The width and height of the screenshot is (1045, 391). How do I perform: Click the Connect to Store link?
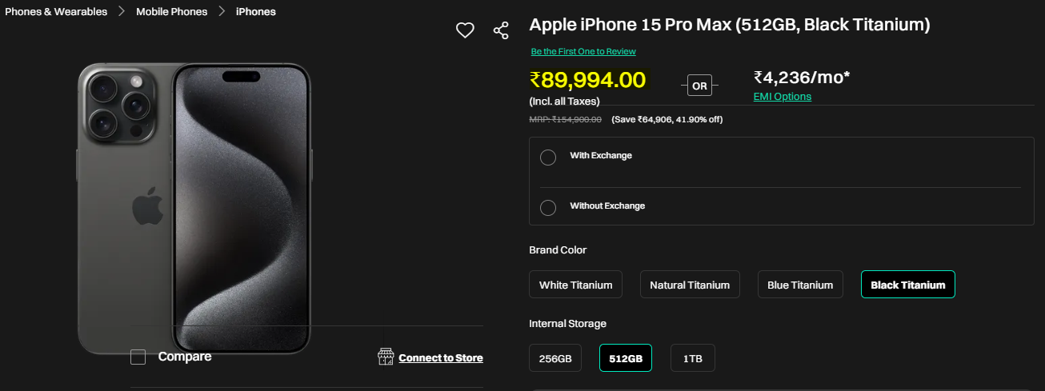point(441,358)
